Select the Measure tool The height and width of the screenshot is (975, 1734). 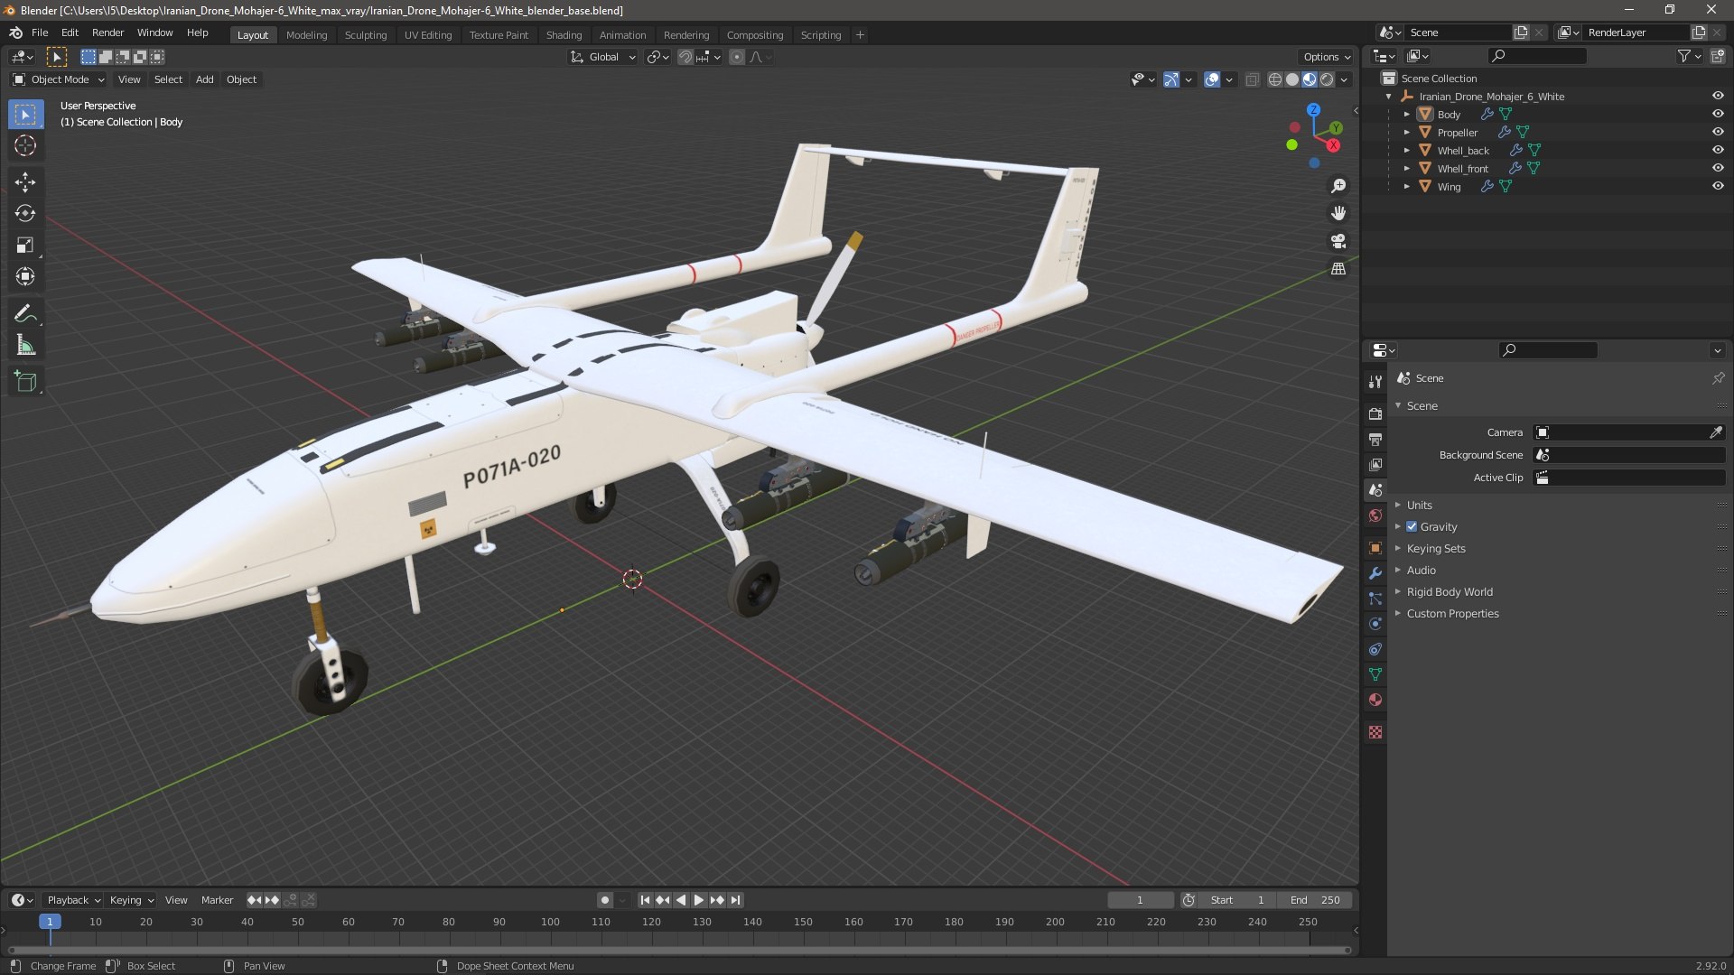tap(25, 346)
